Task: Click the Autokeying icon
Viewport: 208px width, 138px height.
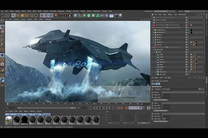Action: point(122,108)
